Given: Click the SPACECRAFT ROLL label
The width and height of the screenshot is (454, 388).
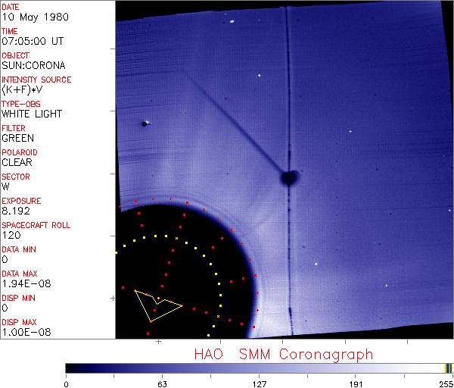Looking at the screenshot, I should click(x=36, y=225).
